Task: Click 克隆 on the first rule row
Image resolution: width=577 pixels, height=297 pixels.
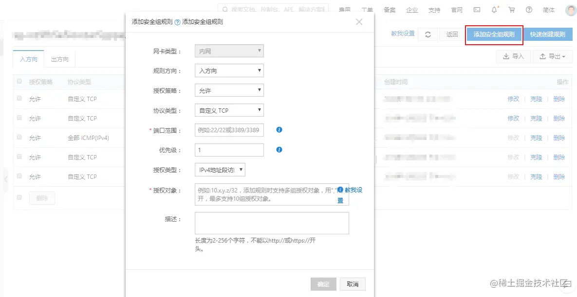Action: point(536,99)
